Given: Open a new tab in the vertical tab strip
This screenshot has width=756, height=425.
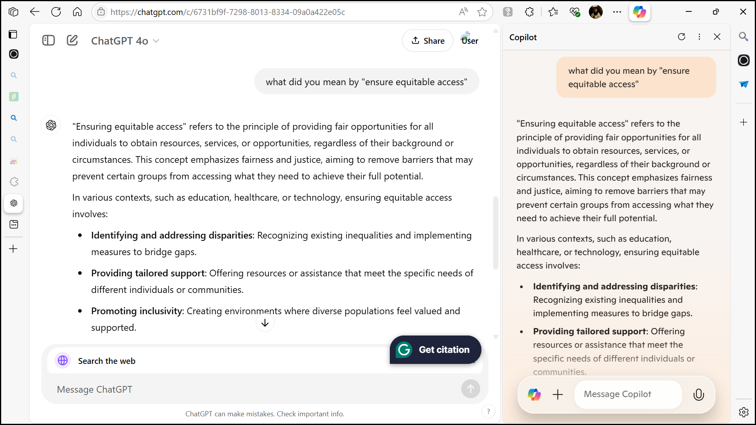Looking at the screenshot, I should [x=13, y=249].
